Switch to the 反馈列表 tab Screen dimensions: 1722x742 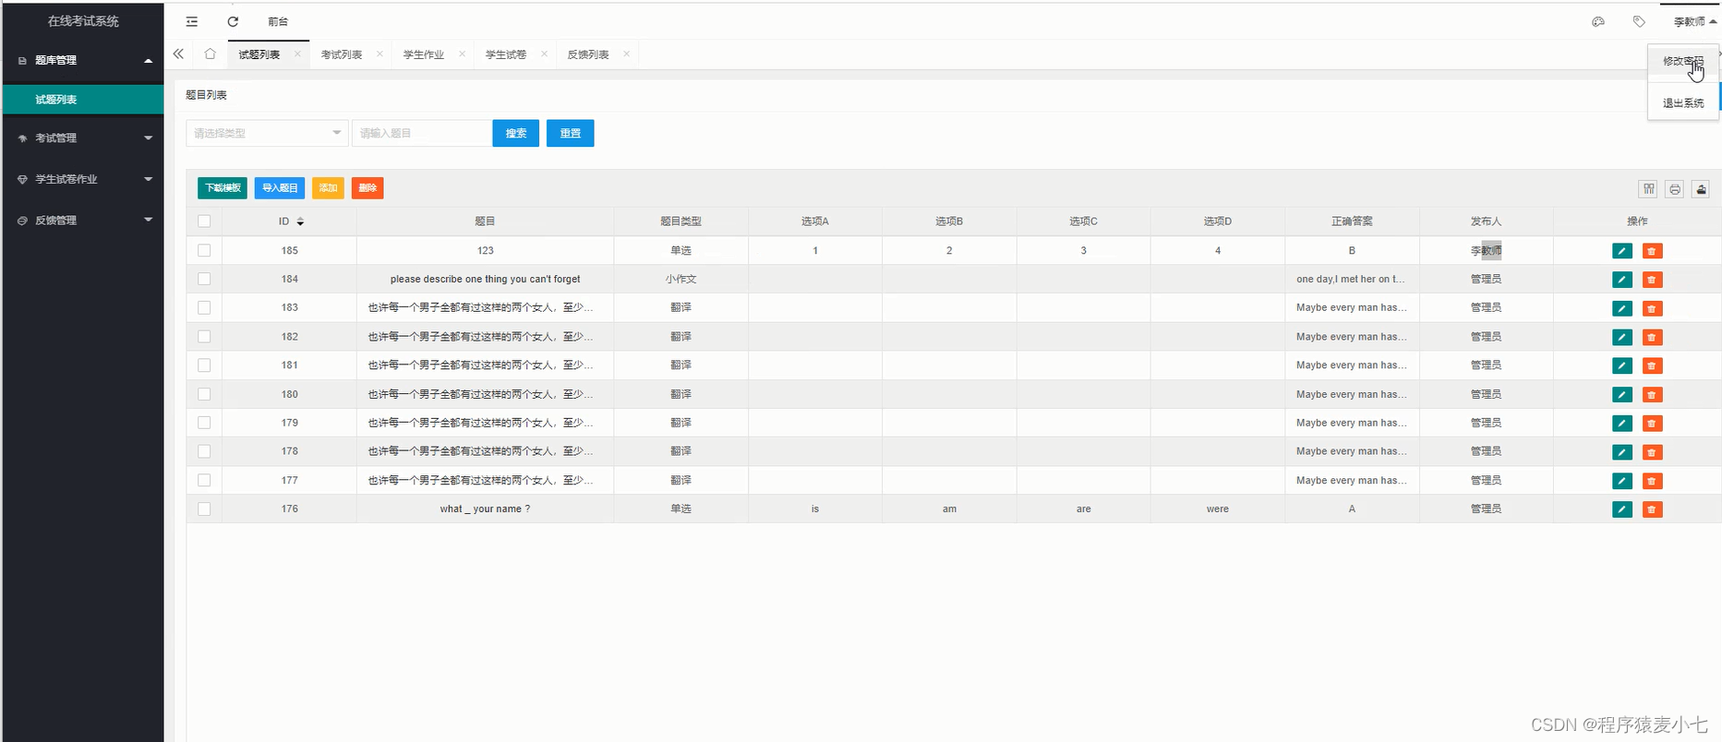point(588,54)
